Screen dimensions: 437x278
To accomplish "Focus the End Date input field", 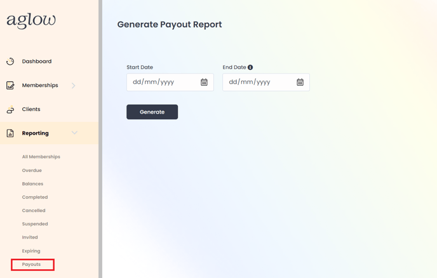I will click(266, 82).
